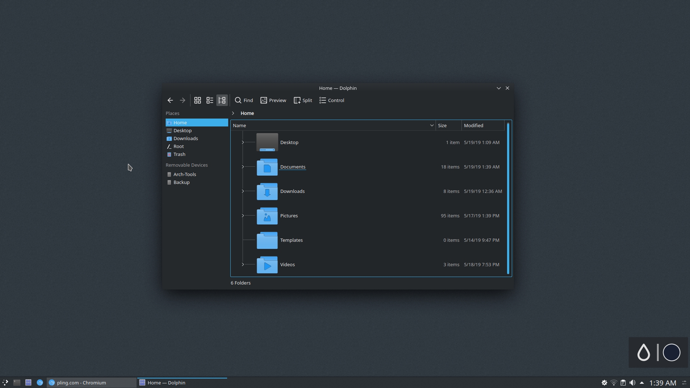Go forward with the right arrow
Image resolution: width=690 pixels, height=388 pixels.
[183, 101]
